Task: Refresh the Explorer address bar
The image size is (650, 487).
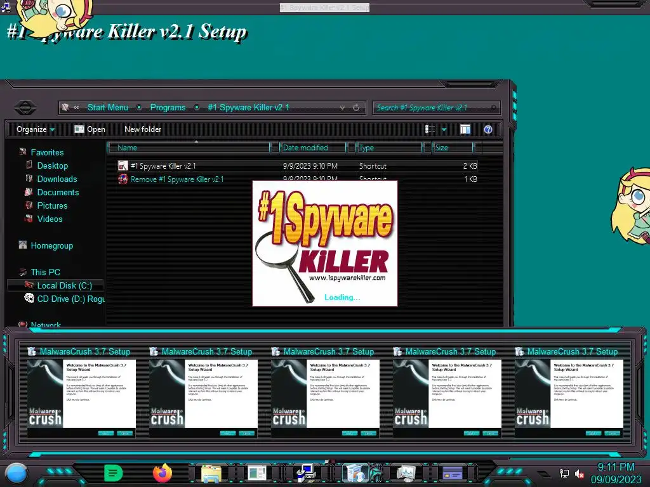Action: [x=355, y=108]
